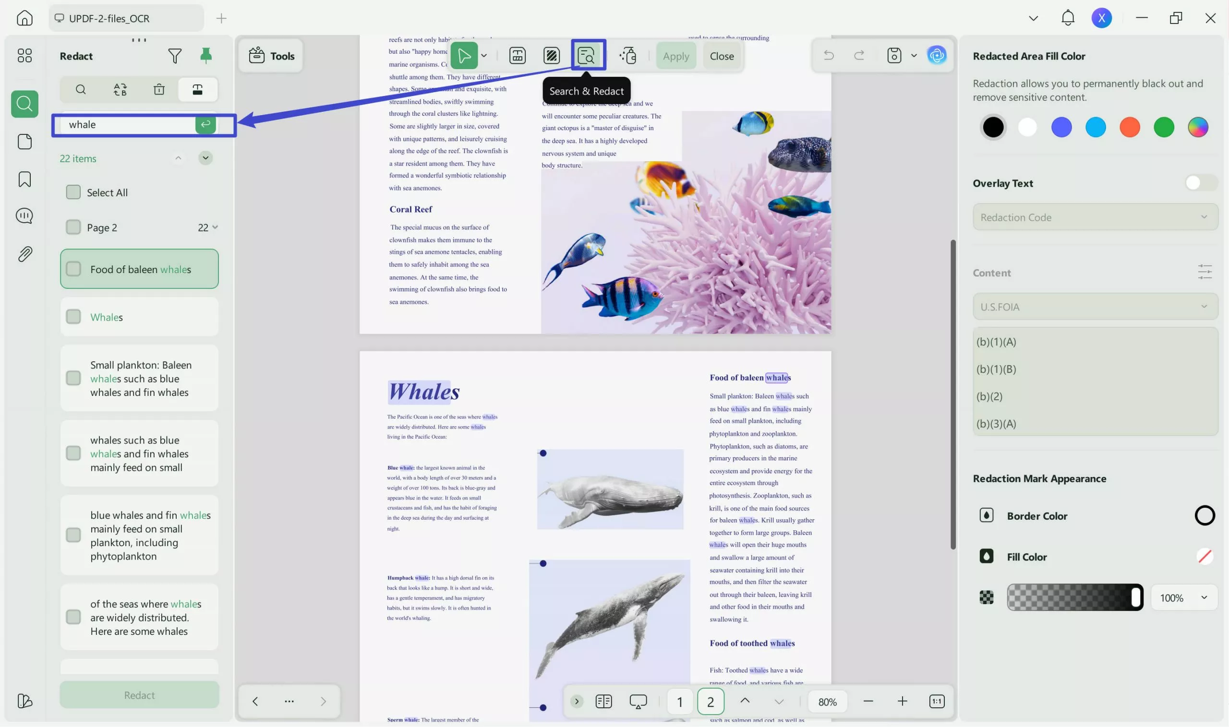Open the U.S. FOIA content dropdown
This screenshot has height=727, width=1229.
pos(1095,306)
